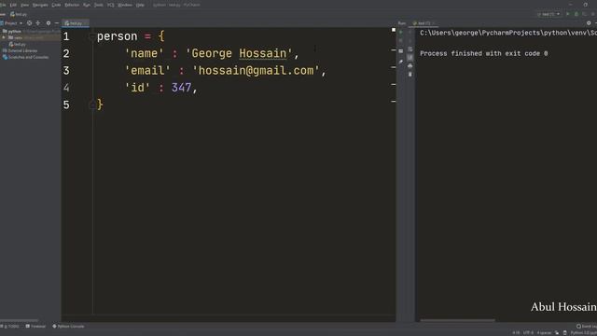Click UTF-8 encoding in status bar
This screenshot has width=597, height=336.
click(x=528, y=333)
